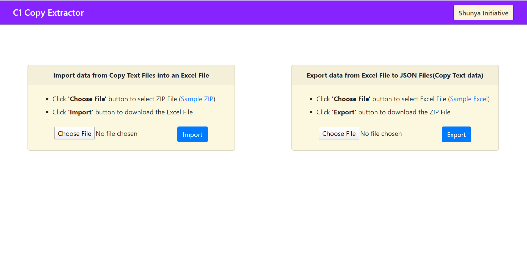Select the 'Export data from Excel File' header
This screenshot has height=264, width=527.
[x=395, y=75]
